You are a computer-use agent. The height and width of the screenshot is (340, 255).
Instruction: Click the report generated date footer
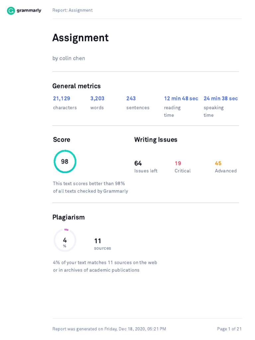(109, 329)
